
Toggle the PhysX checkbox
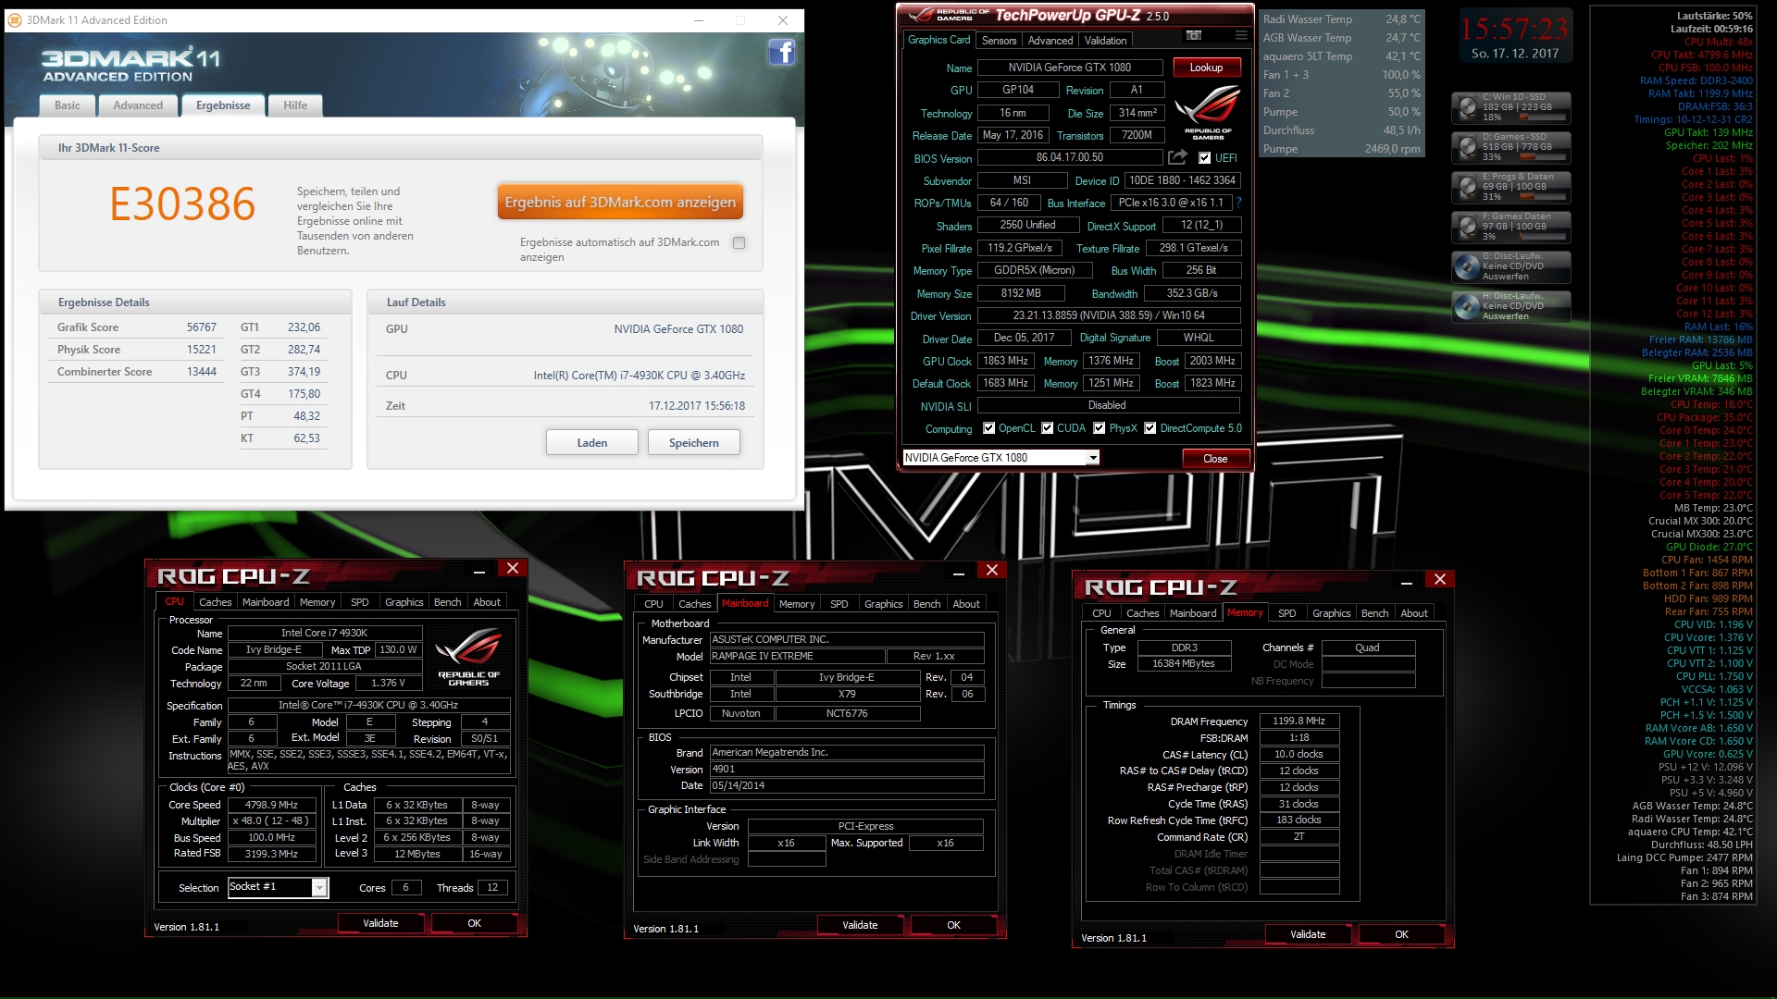pyautogui.click(x=1099, y=428)
